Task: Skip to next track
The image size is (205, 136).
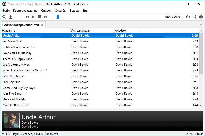Action: click(46, 17)
